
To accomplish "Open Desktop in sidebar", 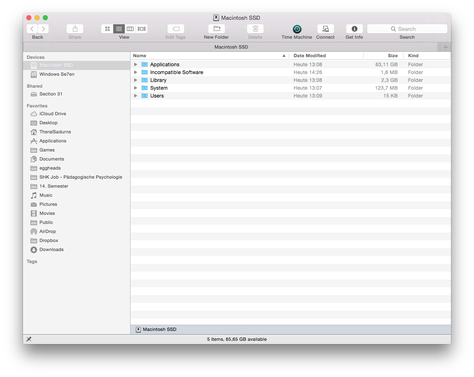I will 77,123.
